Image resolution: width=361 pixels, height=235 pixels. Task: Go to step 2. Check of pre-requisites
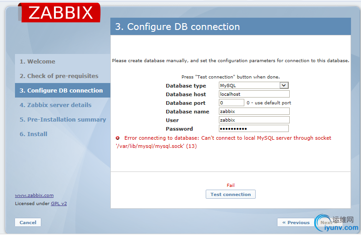[x=59, y=76]
